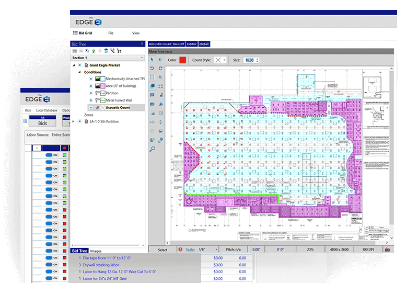Toggle the overlay layers tool

click(x=152, y=86)
